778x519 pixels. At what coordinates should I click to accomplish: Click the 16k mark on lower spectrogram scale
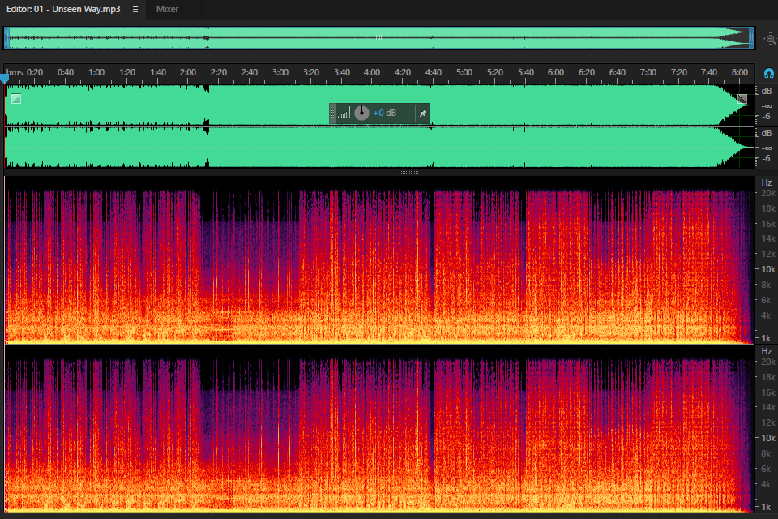768,392
